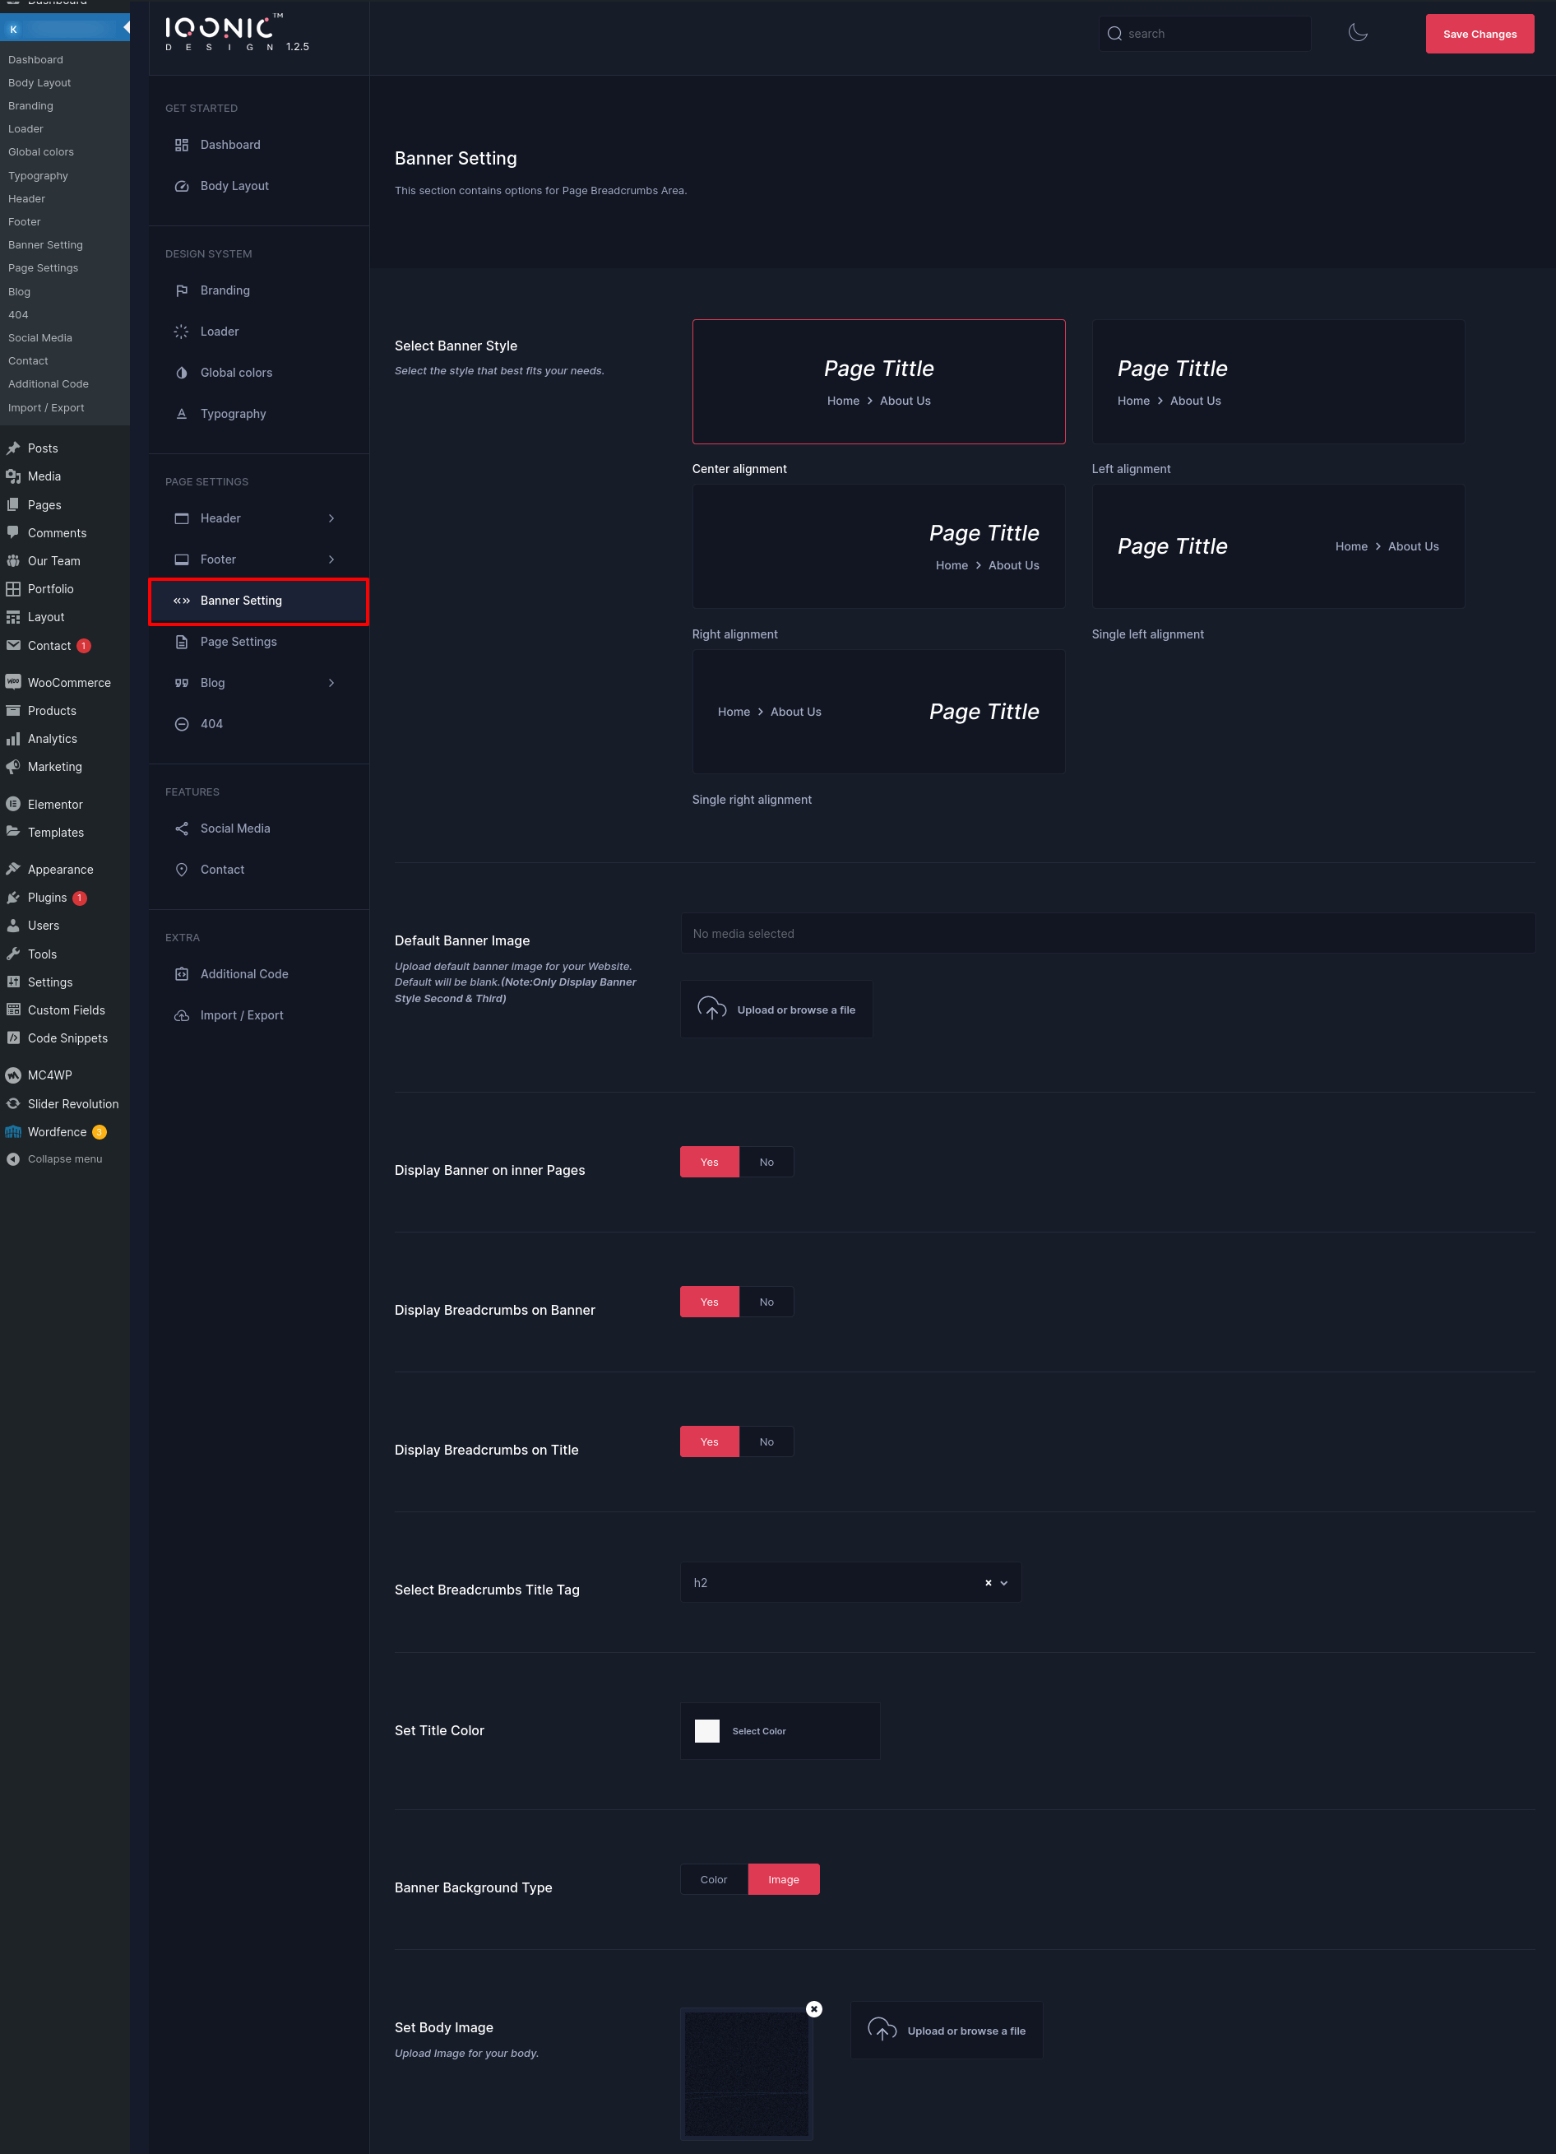Expand the Blog submenu chevron
The height and width of the screenshot is (2154, 1556).
click(x=331, y=683)
